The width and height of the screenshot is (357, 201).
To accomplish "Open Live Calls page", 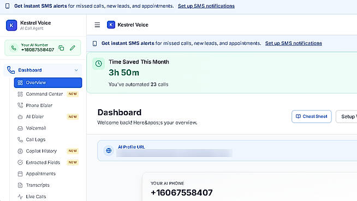I will 48,197.
